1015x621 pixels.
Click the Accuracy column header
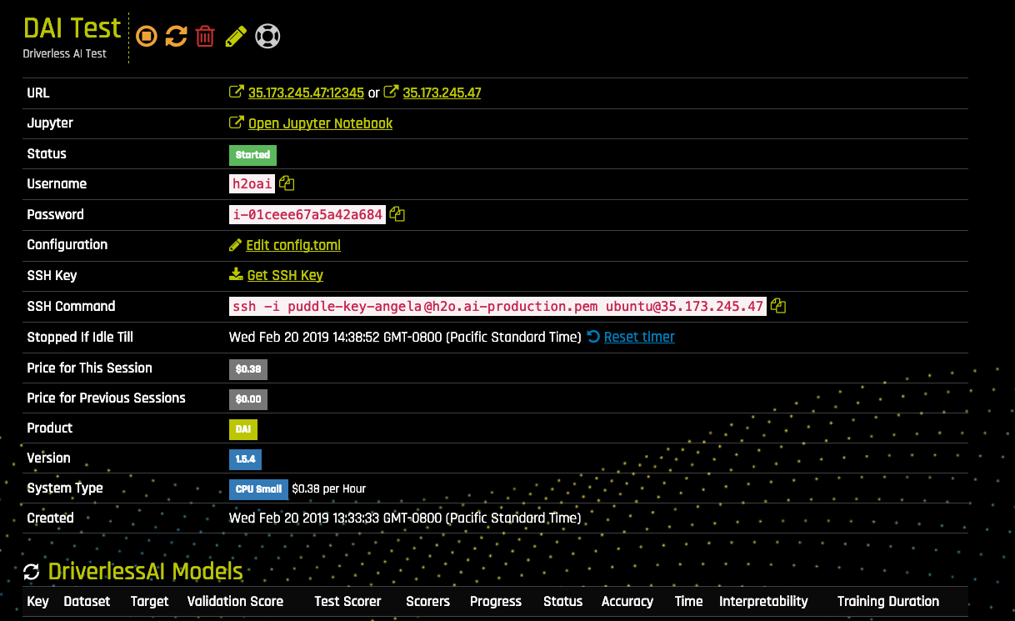click(627, 601)
